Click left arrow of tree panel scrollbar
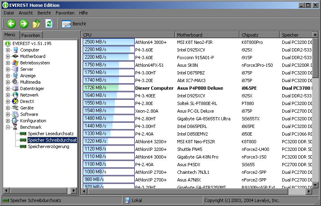This screenshot has width=321, height=206. click(x=6, y=190)
